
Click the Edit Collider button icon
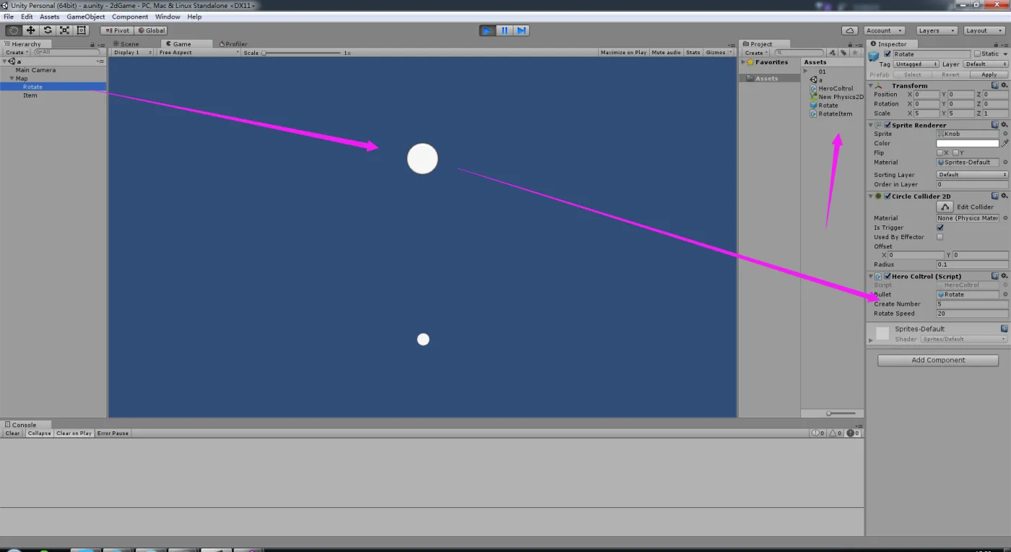pyautogui.click(x=945, y=207)
